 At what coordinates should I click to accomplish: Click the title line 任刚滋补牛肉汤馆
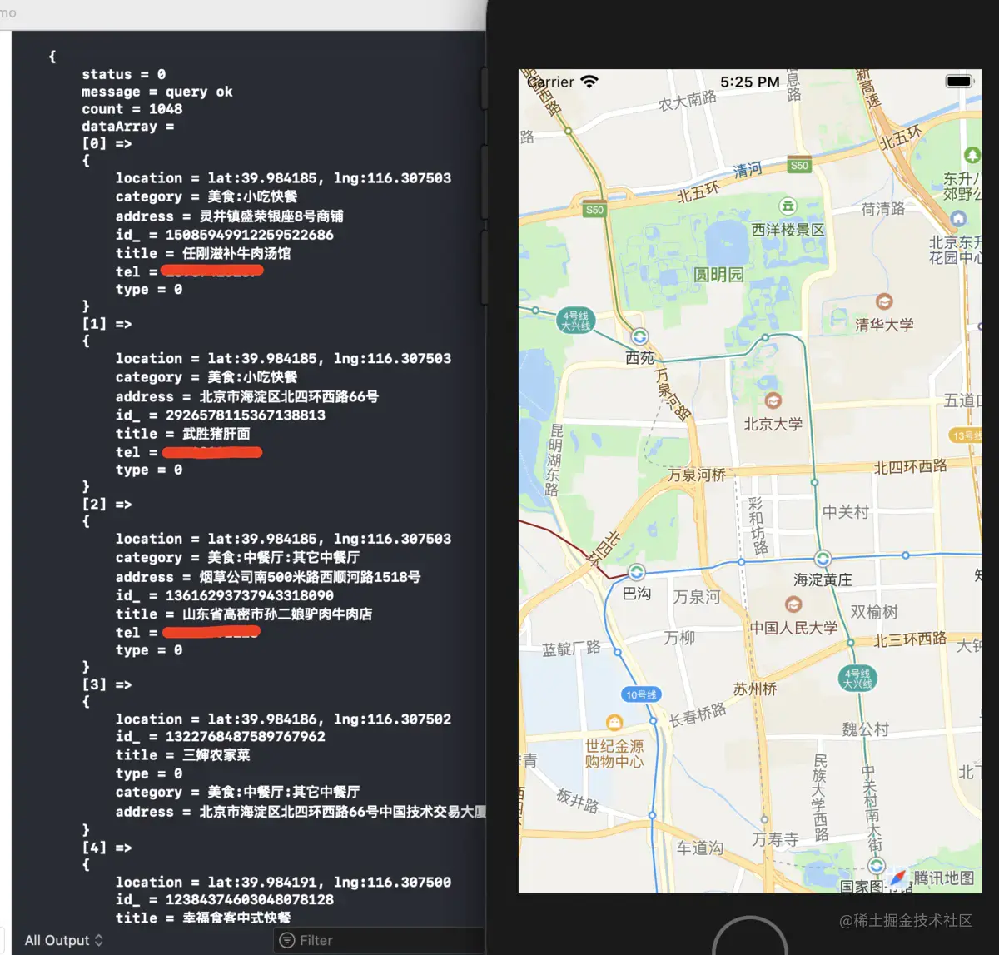pyautogui.click(x=203, y=253)
